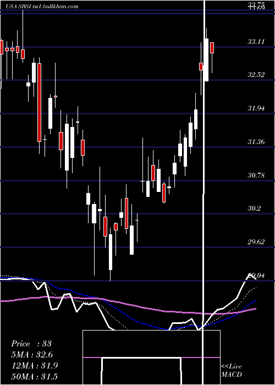
Task: Click the 33.11 price level label
Action: [x=256, y=42]
